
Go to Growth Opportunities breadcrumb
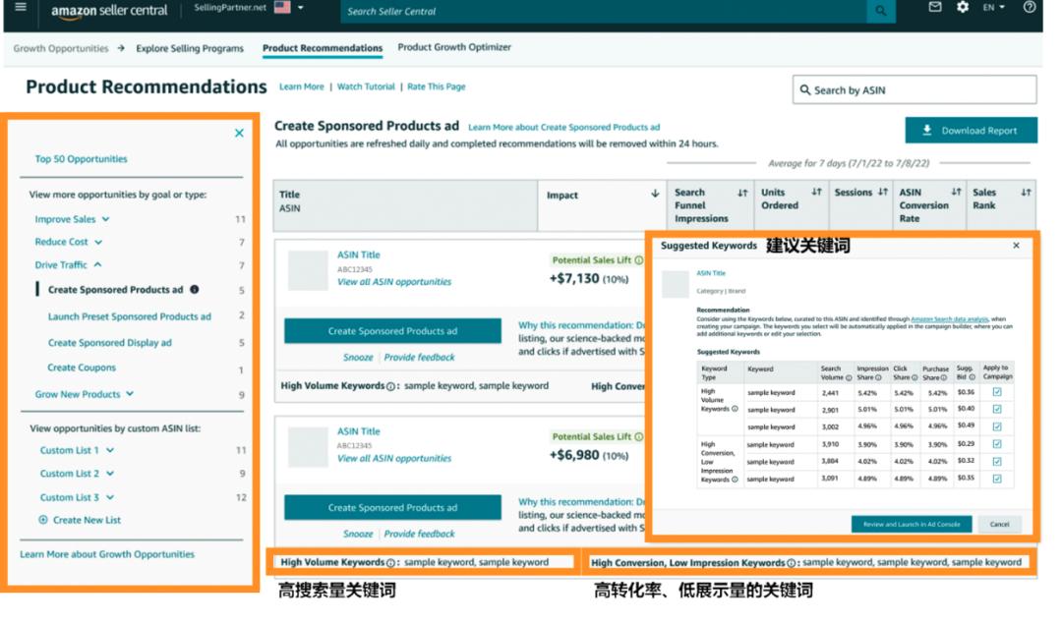(x=61, y=48)
